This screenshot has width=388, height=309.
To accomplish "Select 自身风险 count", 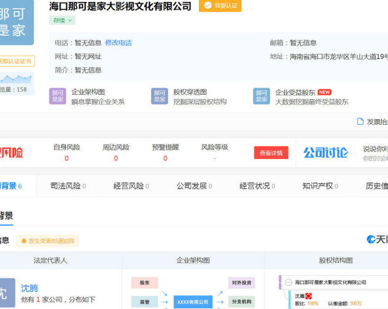I will pos(66,158).
